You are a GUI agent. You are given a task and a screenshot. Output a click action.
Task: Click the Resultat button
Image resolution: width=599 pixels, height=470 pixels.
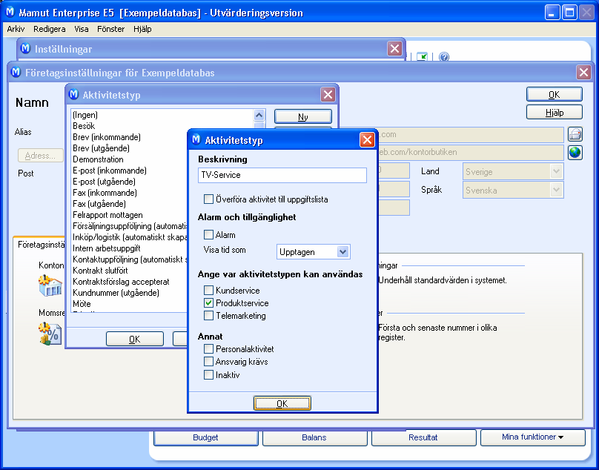click(x=423, y=437)
